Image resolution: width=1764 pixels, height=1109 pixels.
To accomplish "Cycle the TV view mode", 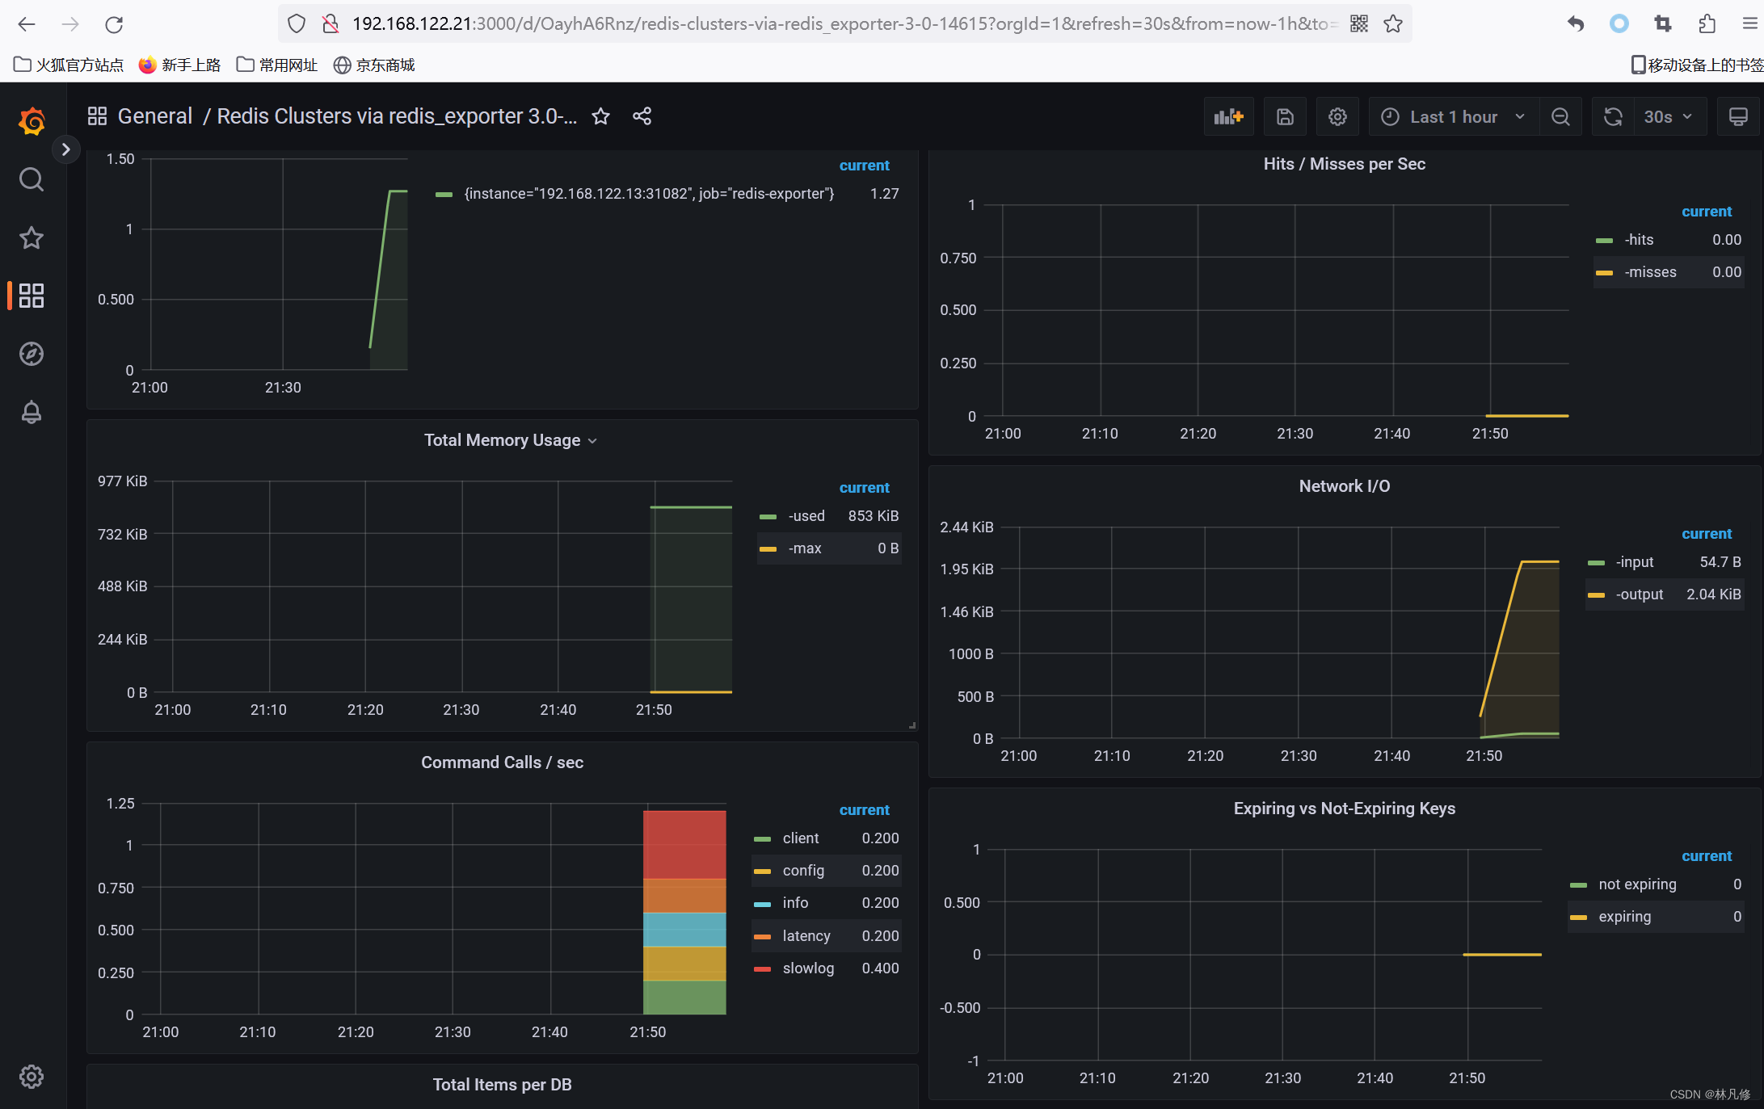I will tap(1738, 117).
